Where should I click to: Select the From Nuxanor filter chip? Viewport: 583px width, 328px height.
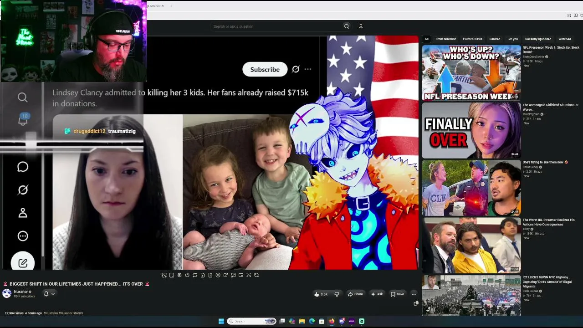point(445,39)
